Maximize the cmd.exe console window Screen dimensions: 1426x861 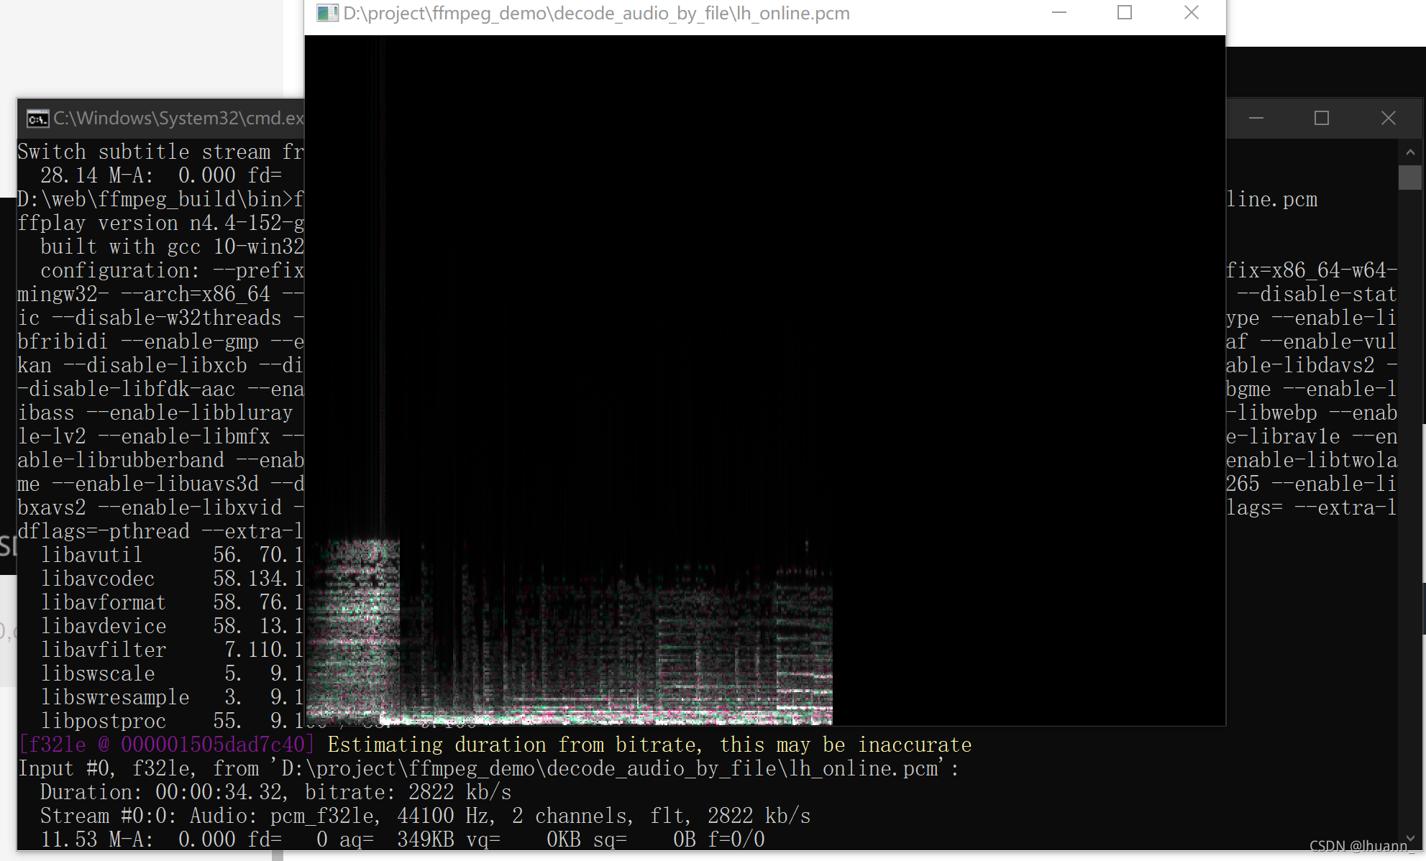click(x=1322, y=119)
